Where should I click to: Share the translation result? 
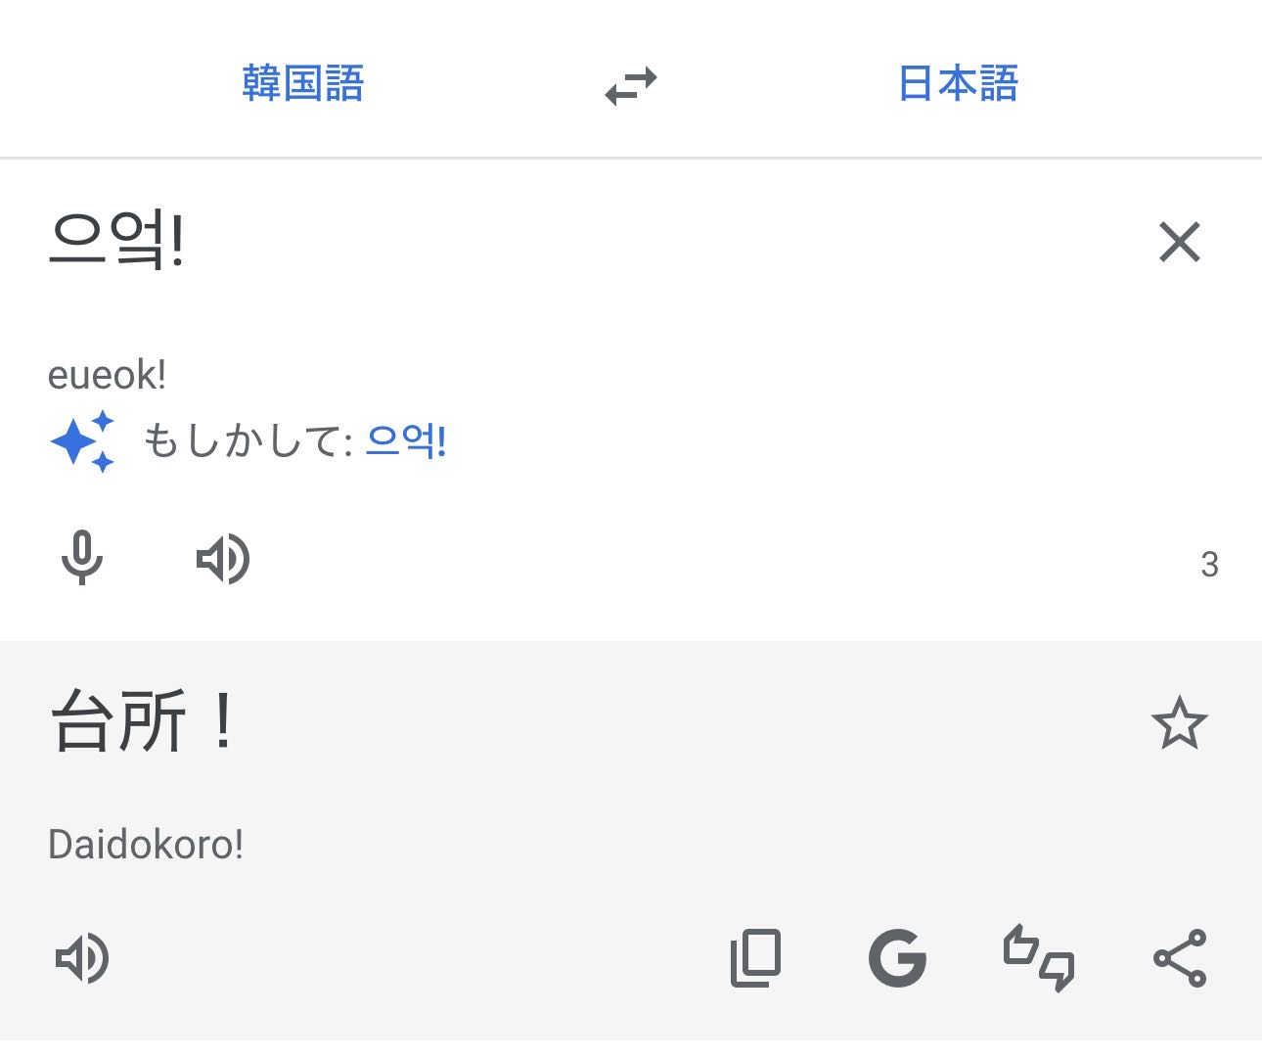[1180, 957]
